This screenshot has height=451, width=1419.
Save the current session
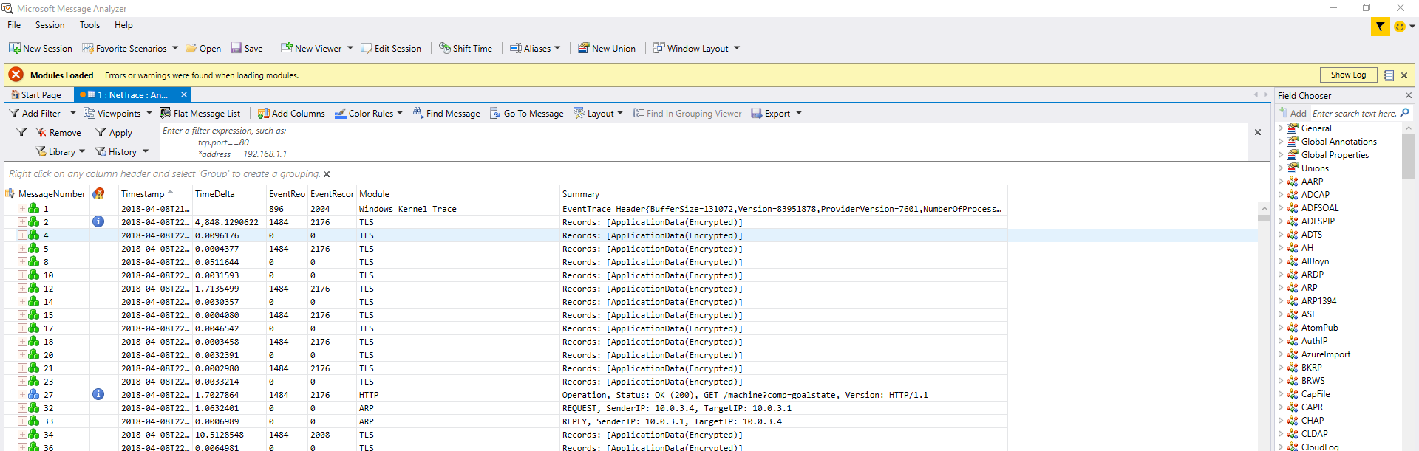(x=246, y=48)
